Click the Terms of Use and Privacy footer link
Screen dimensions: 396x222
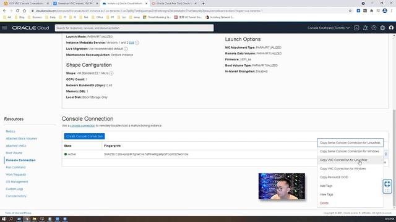coord(18,213)
